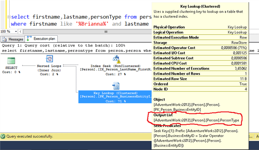
Task: Click the highlighted Key Lookup Cost 71% label
Action: [x=116, y=101]
